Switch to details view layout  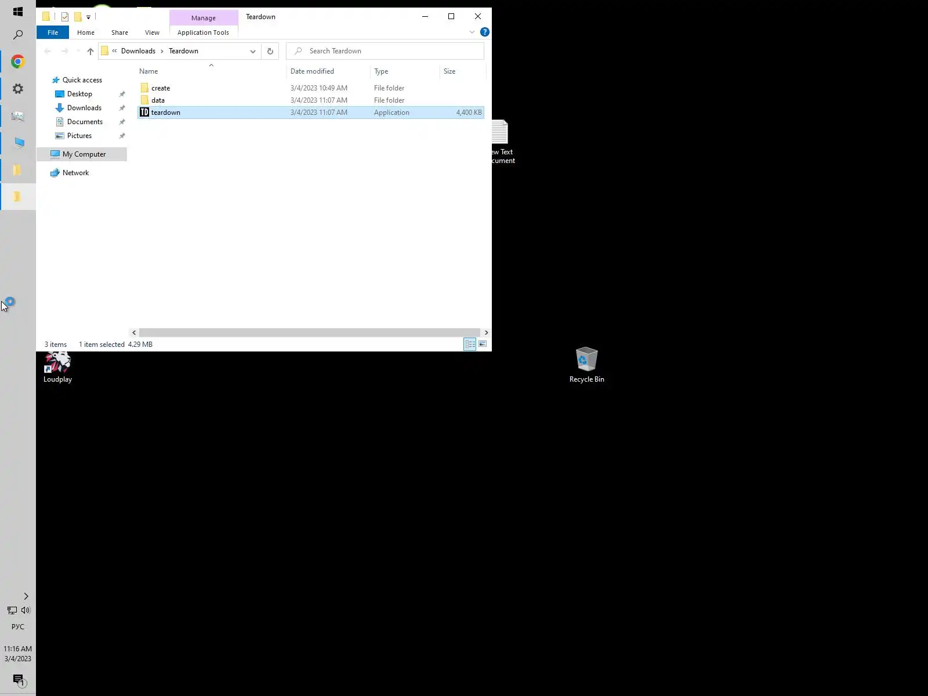click(470, 345)
